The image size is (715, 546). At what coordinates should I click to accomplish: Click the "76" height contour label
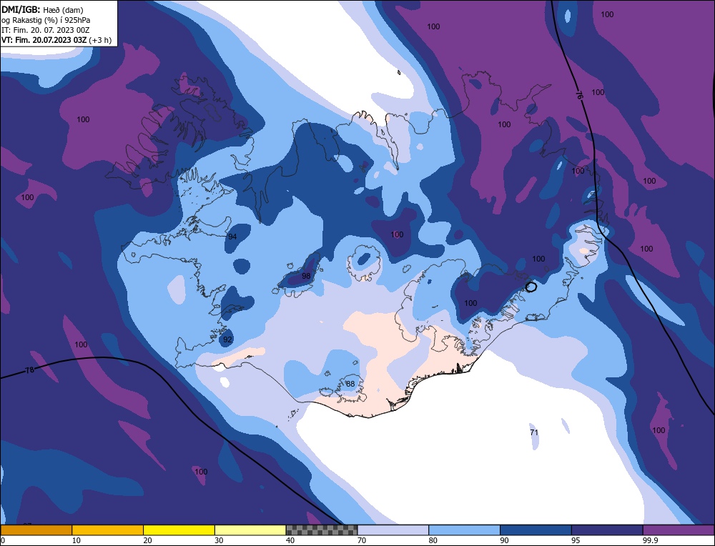[579, 95]
